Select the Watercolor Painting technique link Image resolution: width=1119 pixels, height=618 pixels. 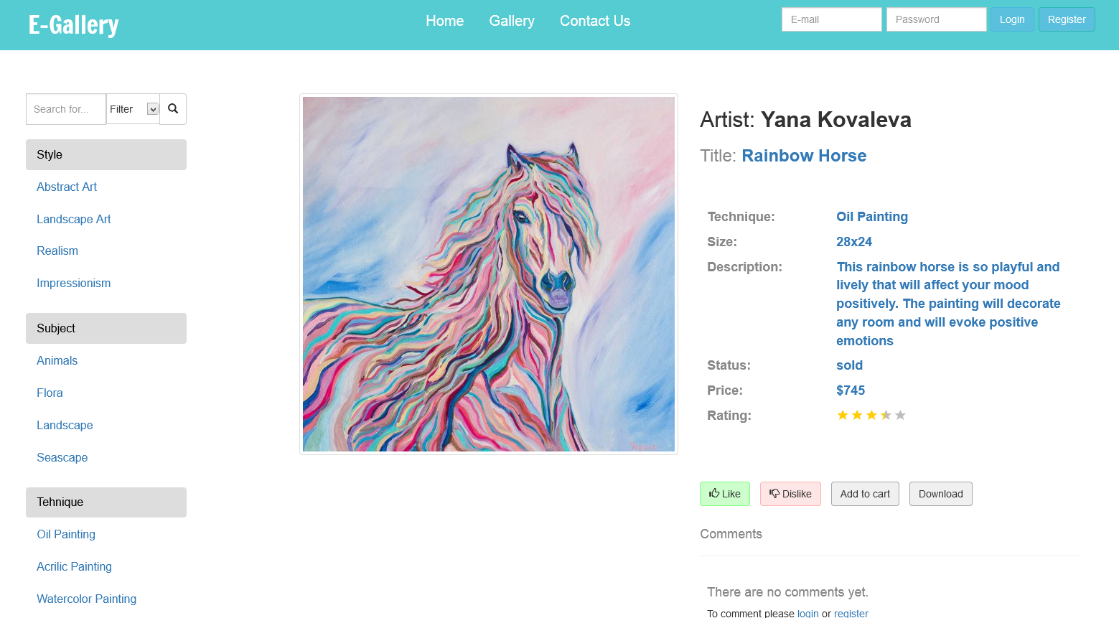87,599
